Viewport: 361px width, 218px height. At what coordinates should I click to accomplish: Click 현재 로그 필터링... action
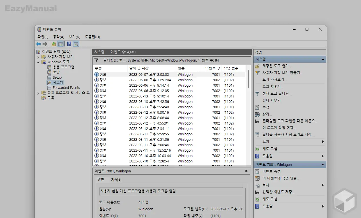277,93
